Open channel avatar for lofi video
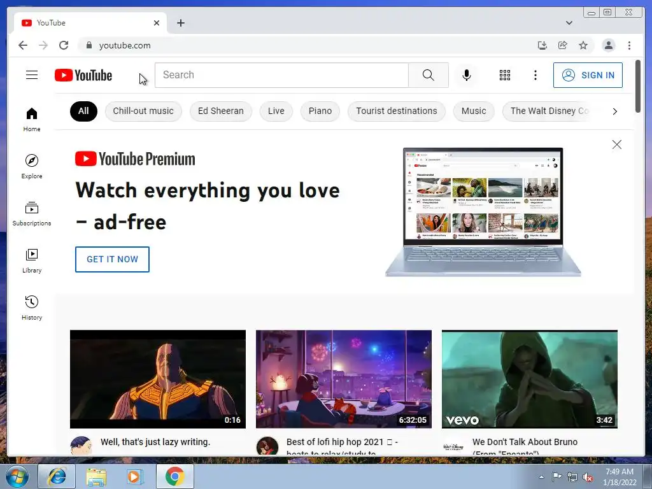Viewport: 652px width, 489px height. 267,446
